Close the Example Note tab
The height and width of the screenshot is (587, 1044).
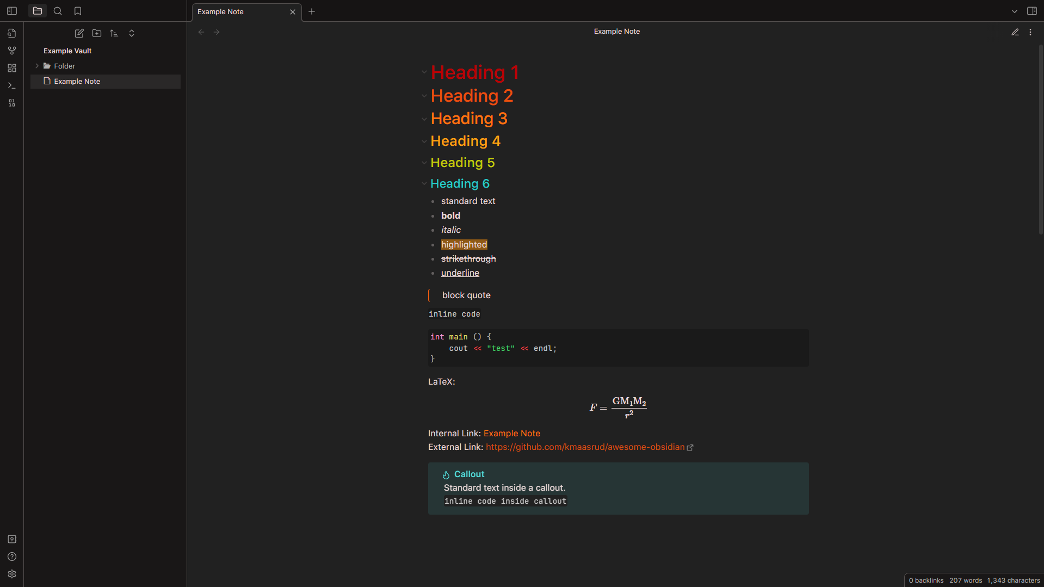[x=293, y=12]
